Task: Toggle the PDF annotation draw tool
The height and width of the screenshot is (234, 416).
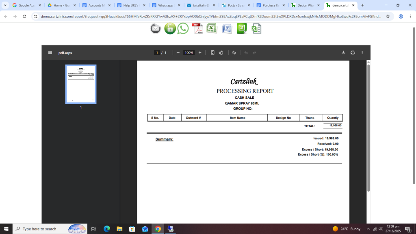Action: point(234,53)
